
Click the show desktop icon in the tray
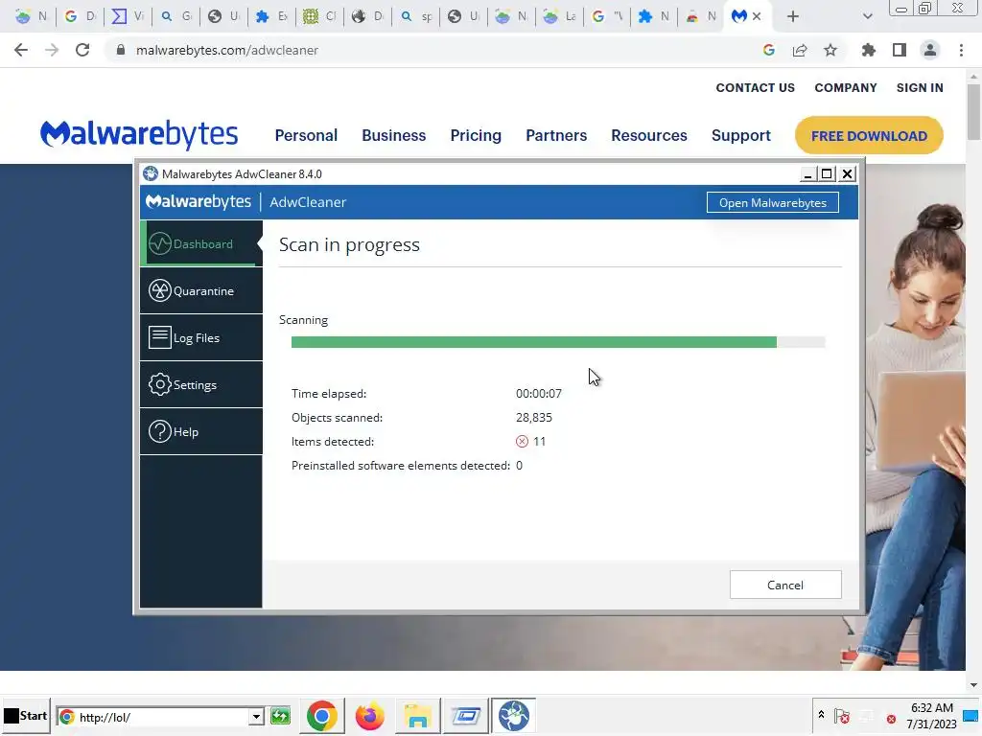point(972,716)
